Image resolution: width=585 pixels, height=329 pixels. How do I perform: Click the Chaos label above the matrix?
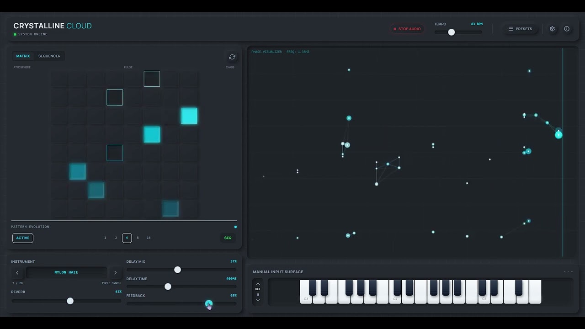[230, 67]
